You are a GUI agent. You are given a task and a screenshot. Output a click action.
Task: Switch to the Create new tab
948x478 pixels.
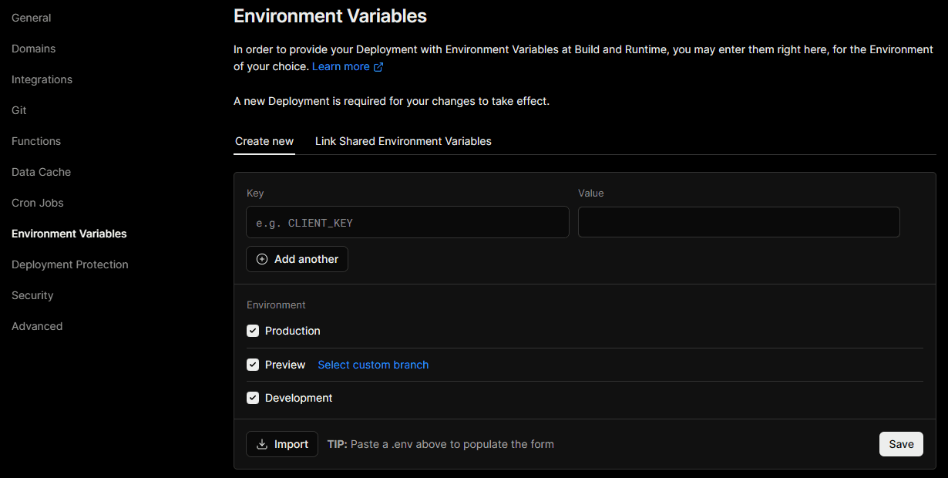point(264,141)
